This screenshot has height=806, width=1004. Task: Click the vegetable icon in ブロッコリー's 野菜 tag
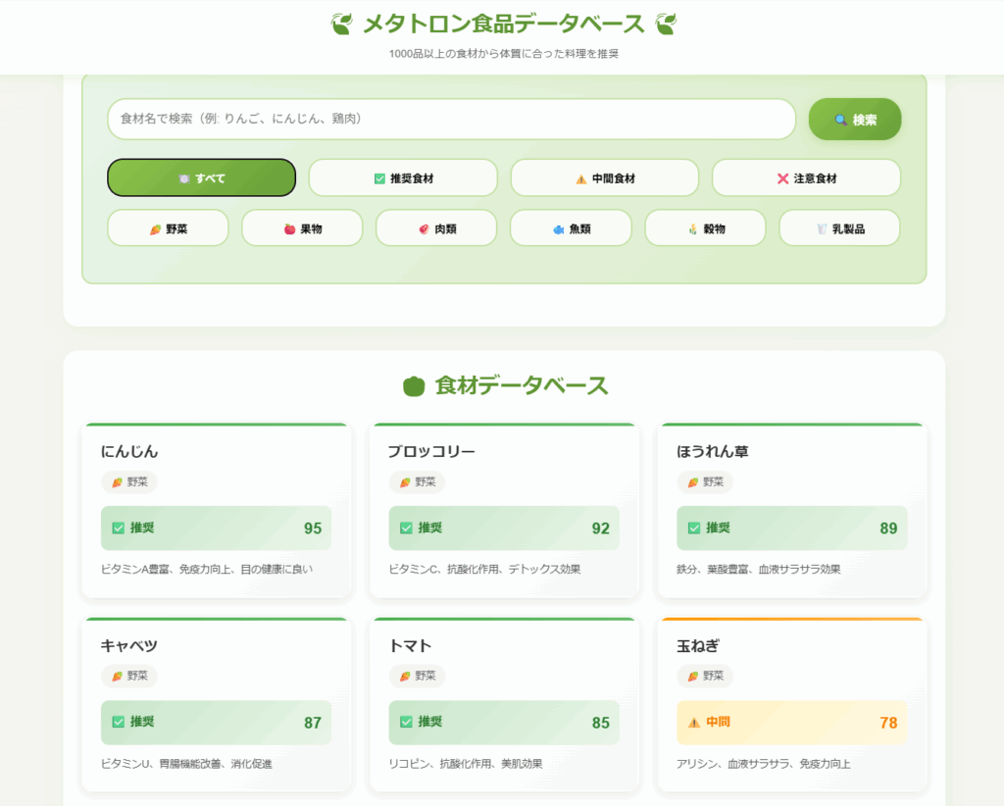coord(405,482)
